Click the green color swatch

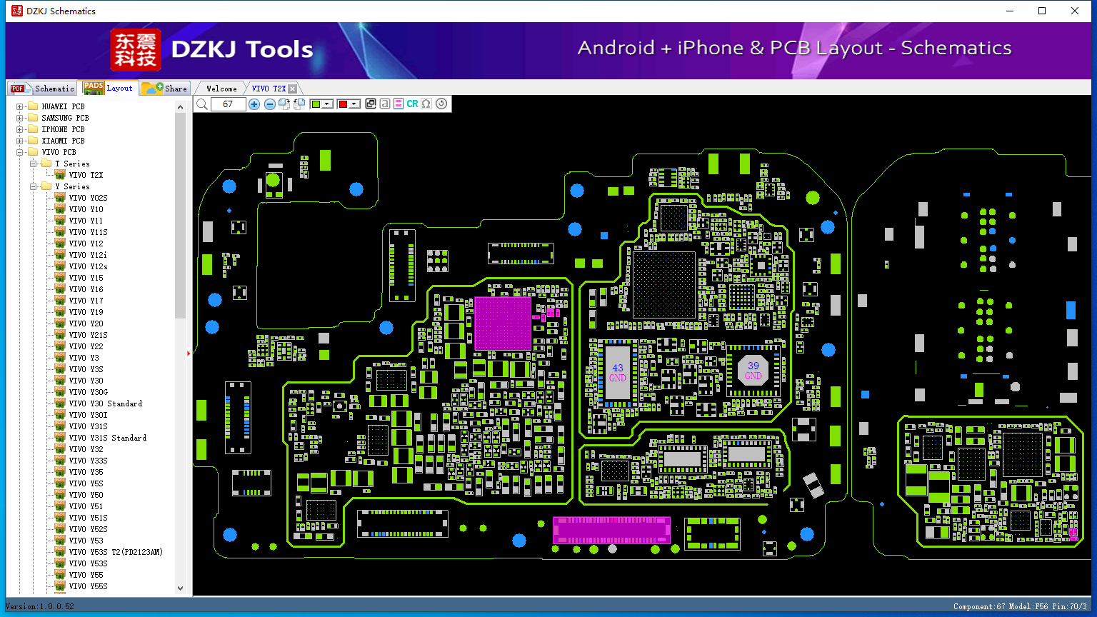[x=316, y=104]
